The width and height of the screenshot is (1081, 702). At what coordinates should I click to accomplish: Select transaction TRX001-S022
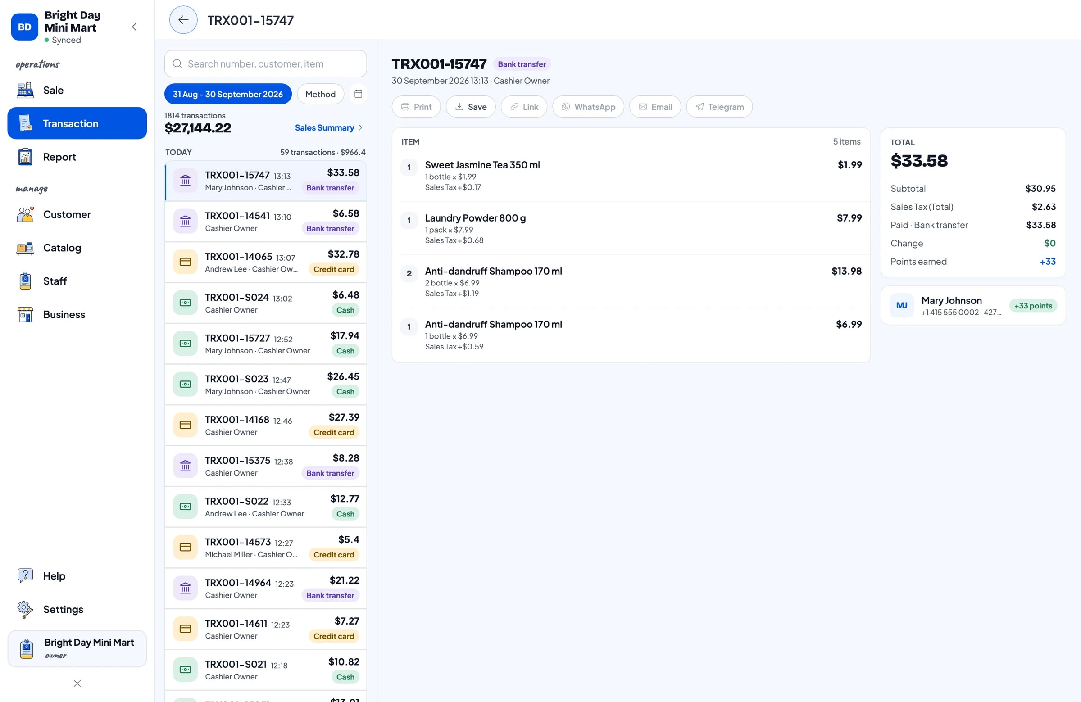[x=265, y=507]
